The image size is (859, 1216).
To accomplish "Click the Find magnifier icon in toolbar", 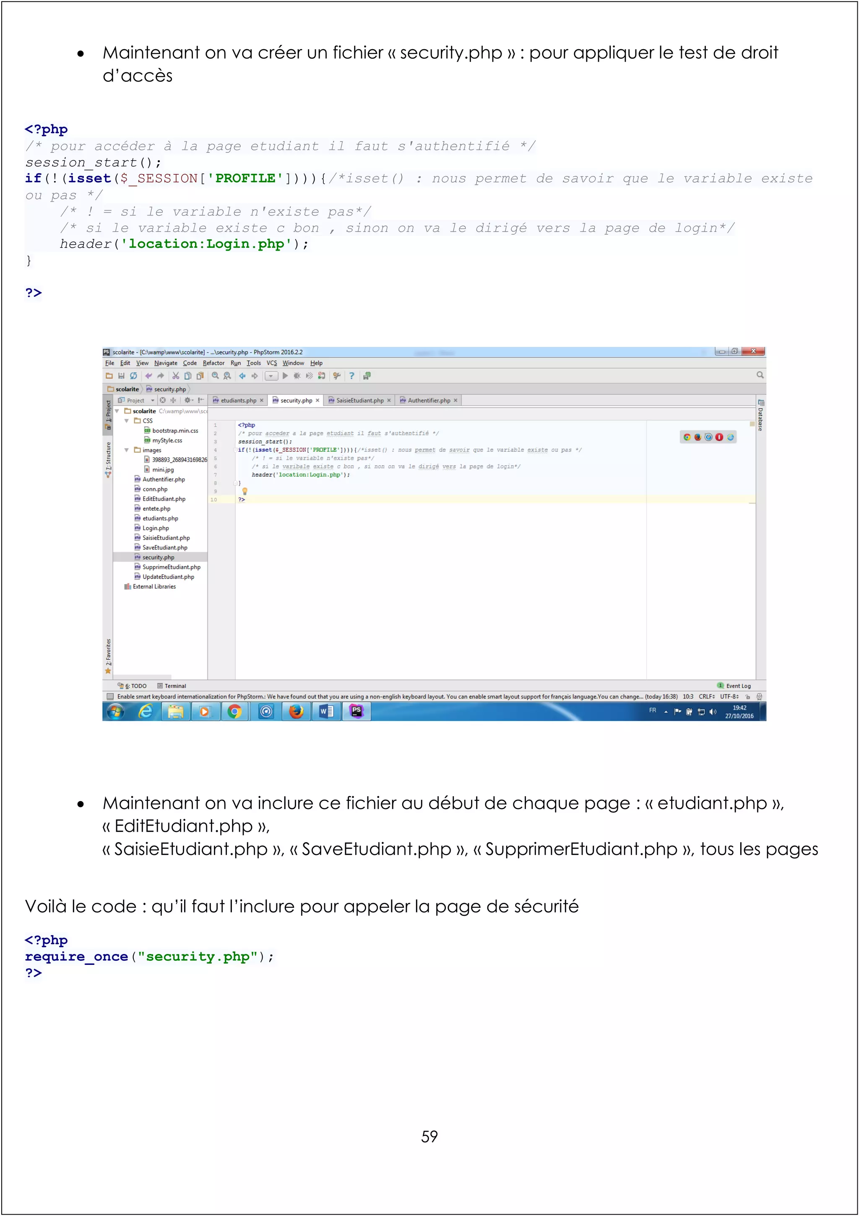I will (215, 375).
